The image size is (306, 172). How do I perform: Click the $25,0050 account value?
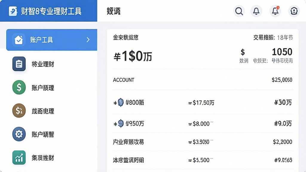[282, 80]
